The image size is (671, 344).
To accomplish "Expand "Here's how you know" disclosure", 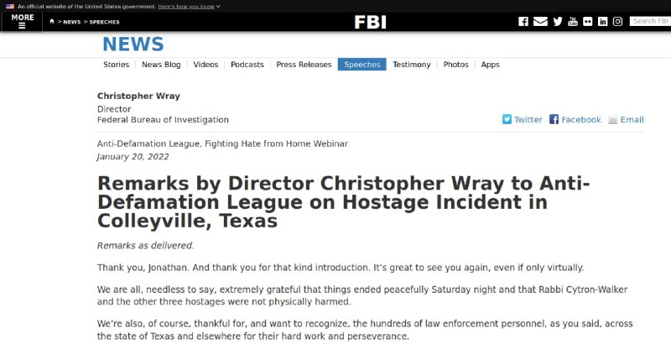I will (x=190, y=7).
